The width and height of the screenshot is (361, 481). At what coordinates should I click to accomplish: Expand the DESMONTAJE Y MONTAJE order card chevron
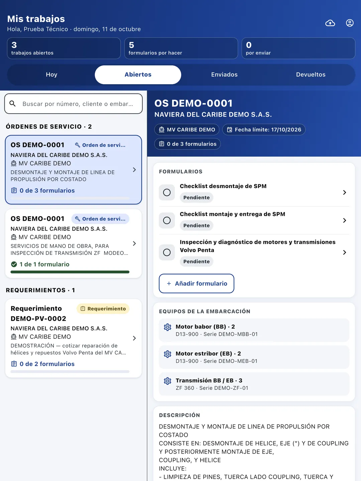coord(134,170)
